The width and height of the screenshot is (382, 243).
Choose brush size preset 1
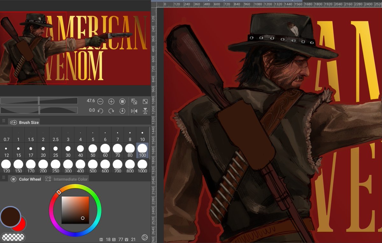(18, 135)
